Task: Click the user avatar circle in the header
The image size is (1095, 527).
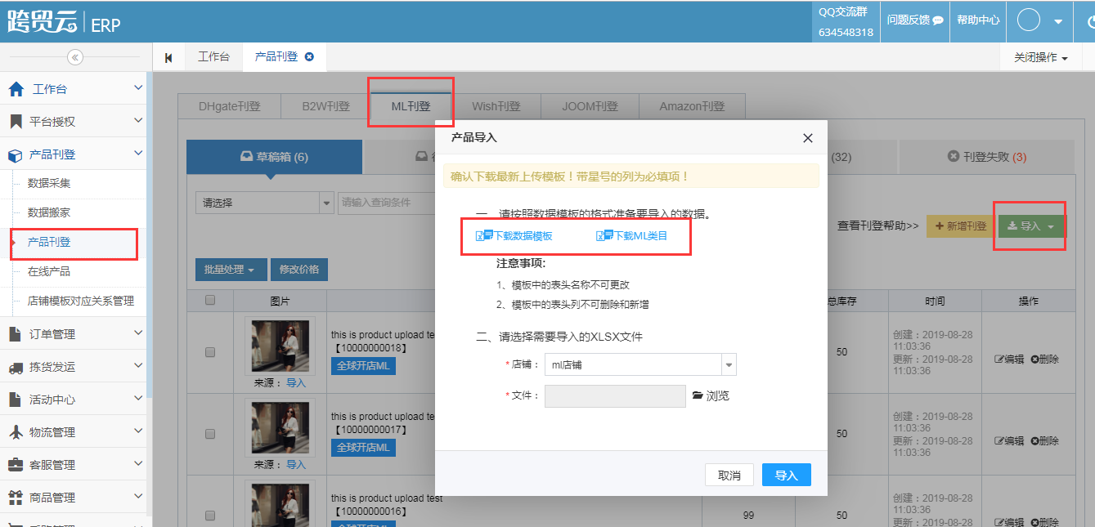Action: coord(1028,20)
